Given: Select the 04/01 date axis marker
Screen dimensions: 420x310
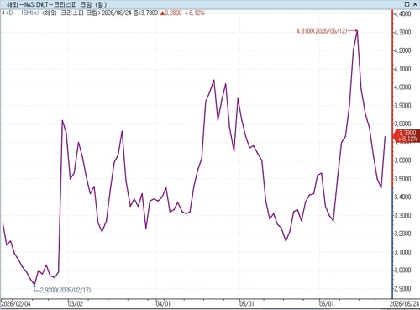Looking at the screenshot, I should (163, 303).
